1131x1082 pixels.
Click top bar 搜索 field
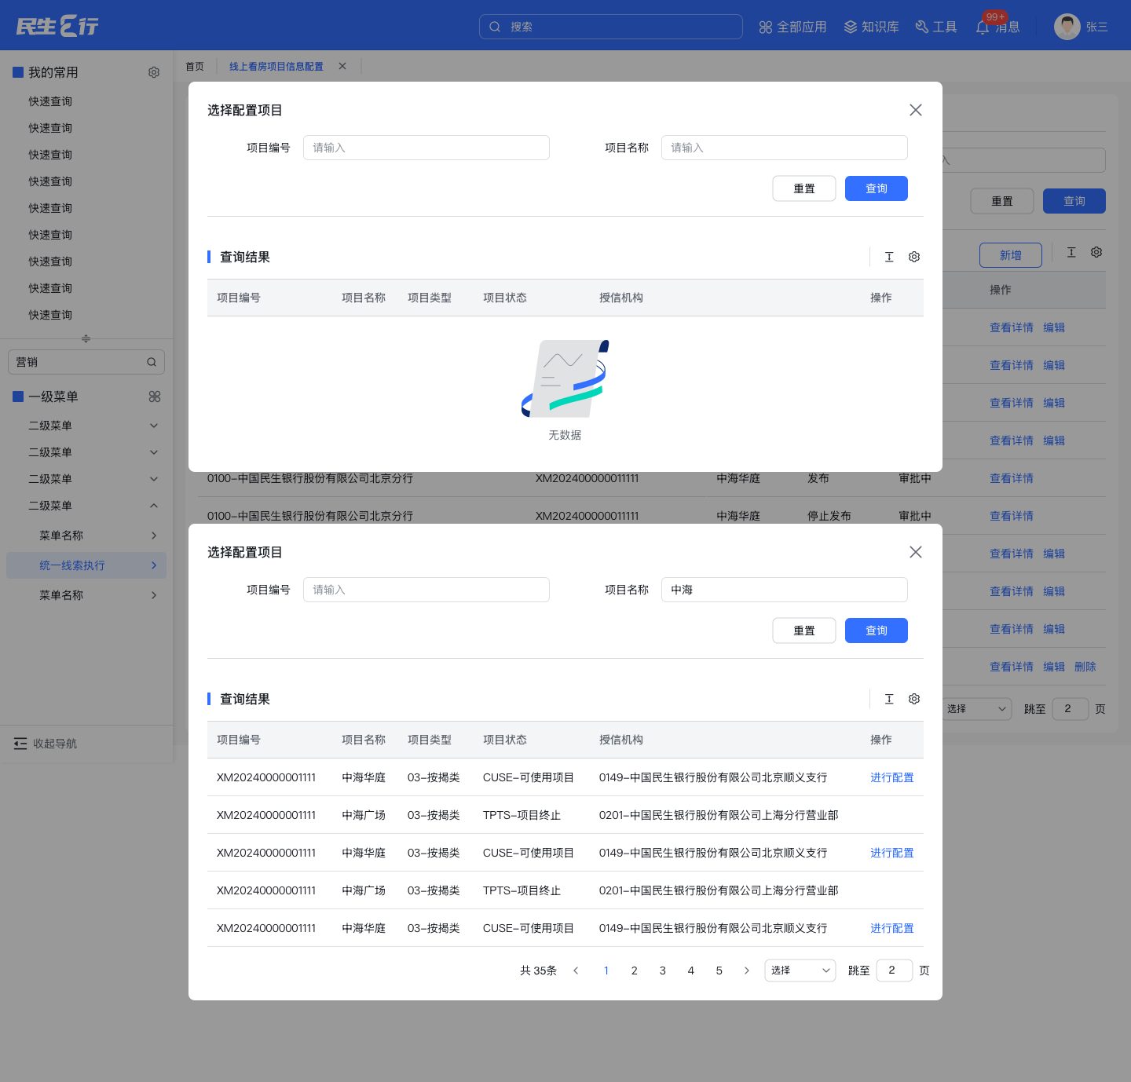click(611, 27)
